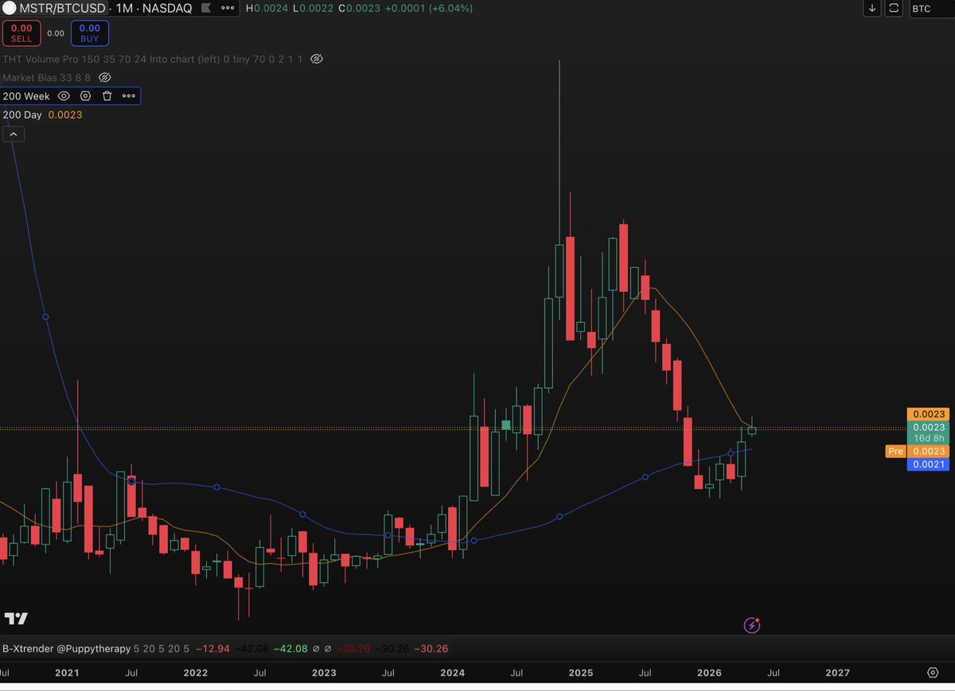The image size is (955, 691).
Task: Open settings for 200 Week indicator
Action: coord(85,96)
